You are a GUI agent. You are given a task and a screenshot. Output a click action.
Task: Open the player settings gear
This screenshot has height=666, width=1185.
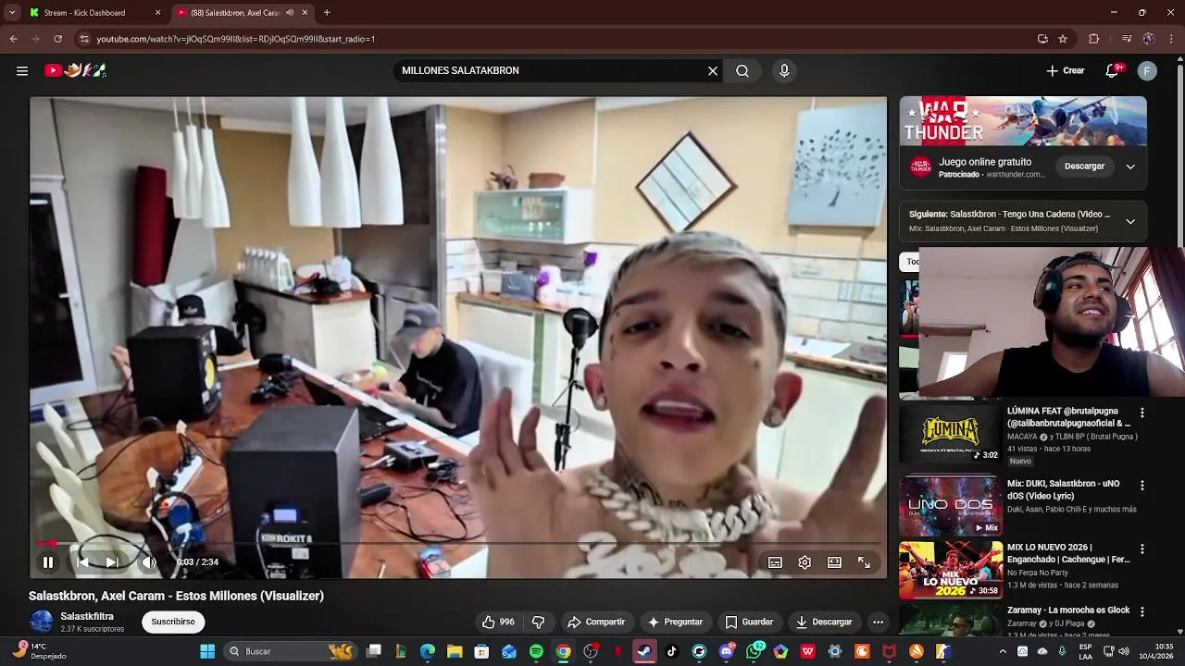805,561
